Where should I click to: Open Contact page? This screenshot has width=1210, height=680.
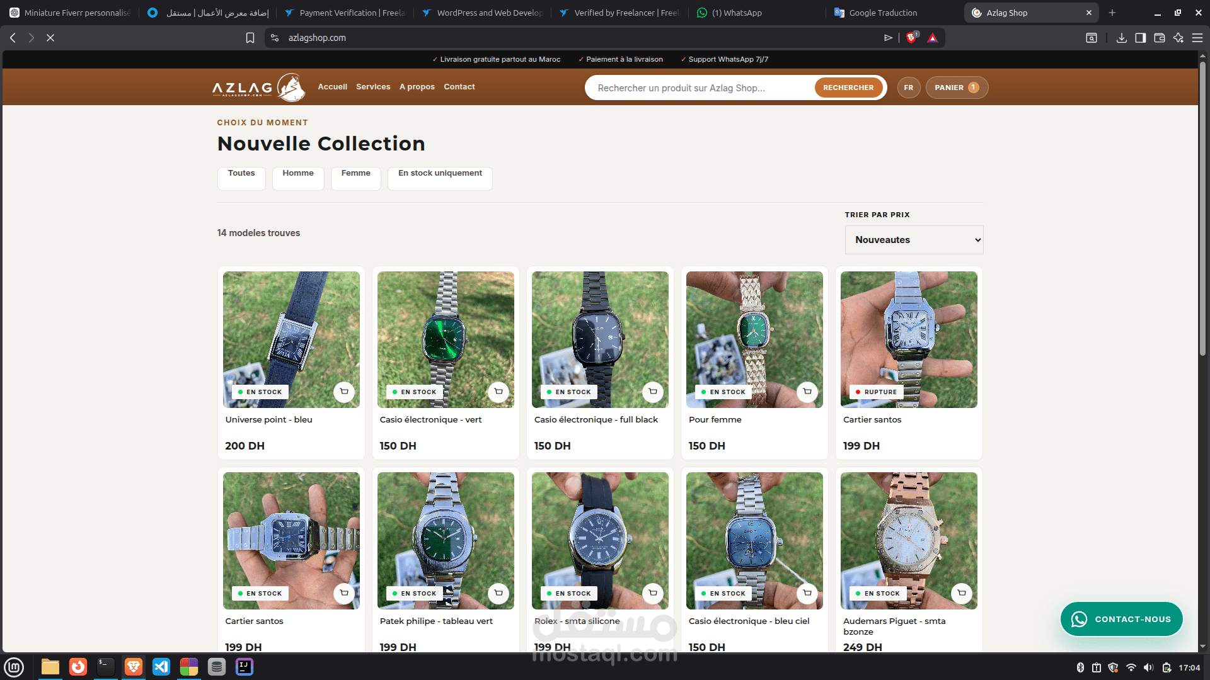(459, 87)
